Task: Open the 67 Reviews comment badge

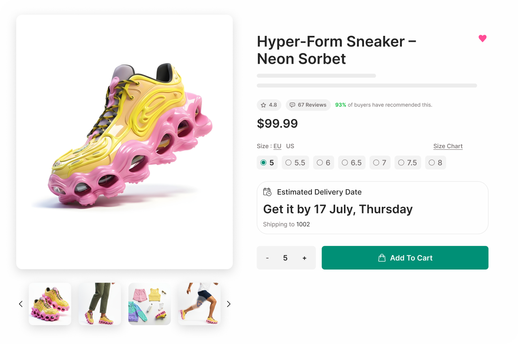Action: pos(308,105)
